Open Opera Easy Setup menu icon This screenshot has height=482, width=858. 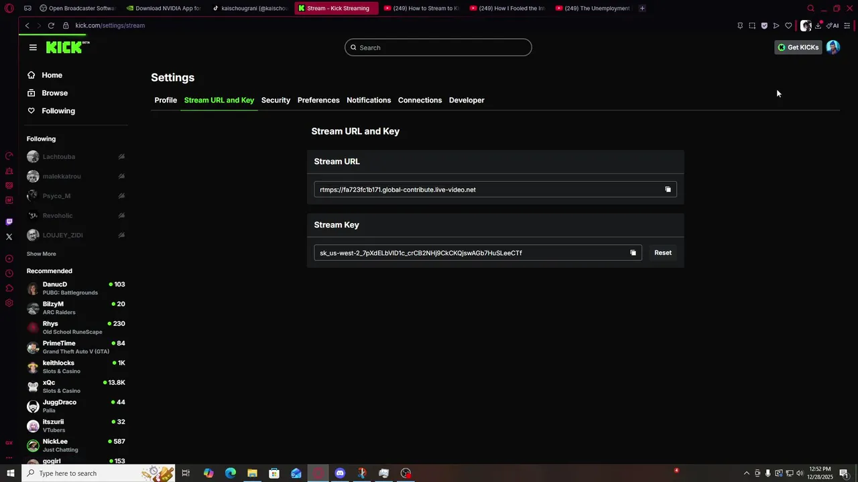coord(847,25)
